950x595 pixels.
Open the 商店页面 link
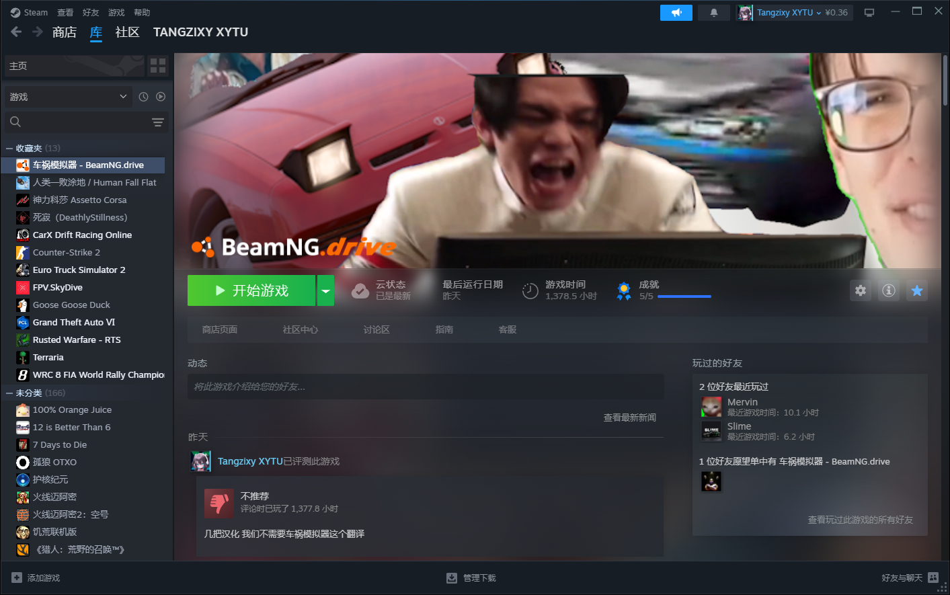tap(220, 329)
